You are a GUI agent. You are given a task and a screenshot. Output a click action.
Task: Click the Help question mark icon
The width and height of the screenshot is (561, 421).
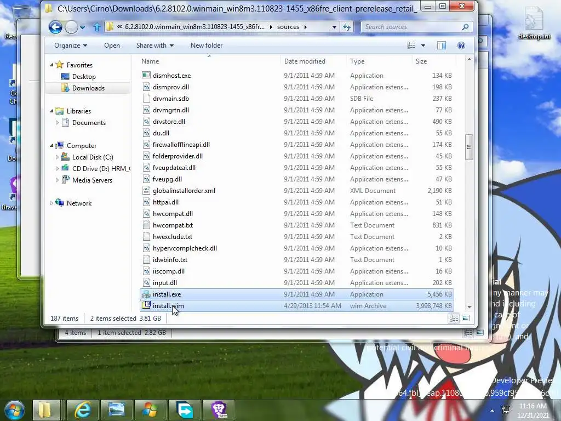[461, 45]
